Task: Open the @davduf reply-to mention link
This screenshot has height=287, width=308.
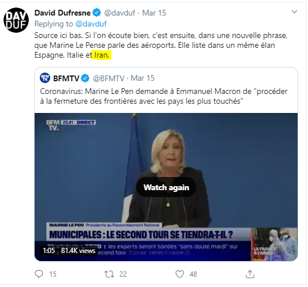Action: pos(91,24)
